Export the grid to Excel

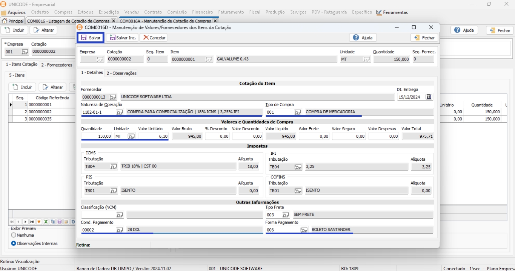point(46,222)
